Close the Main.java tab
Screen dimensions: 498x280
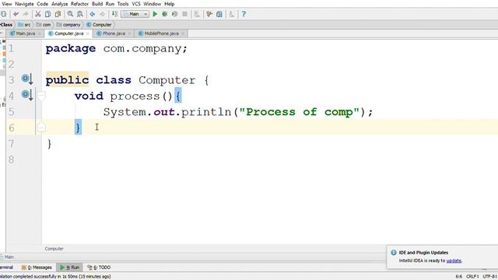[x=40, y=33]
